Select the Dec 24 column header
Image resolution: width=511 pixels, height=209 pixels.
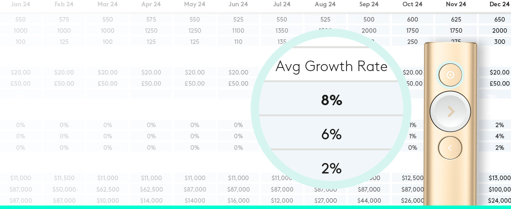(x=499, y=4)
